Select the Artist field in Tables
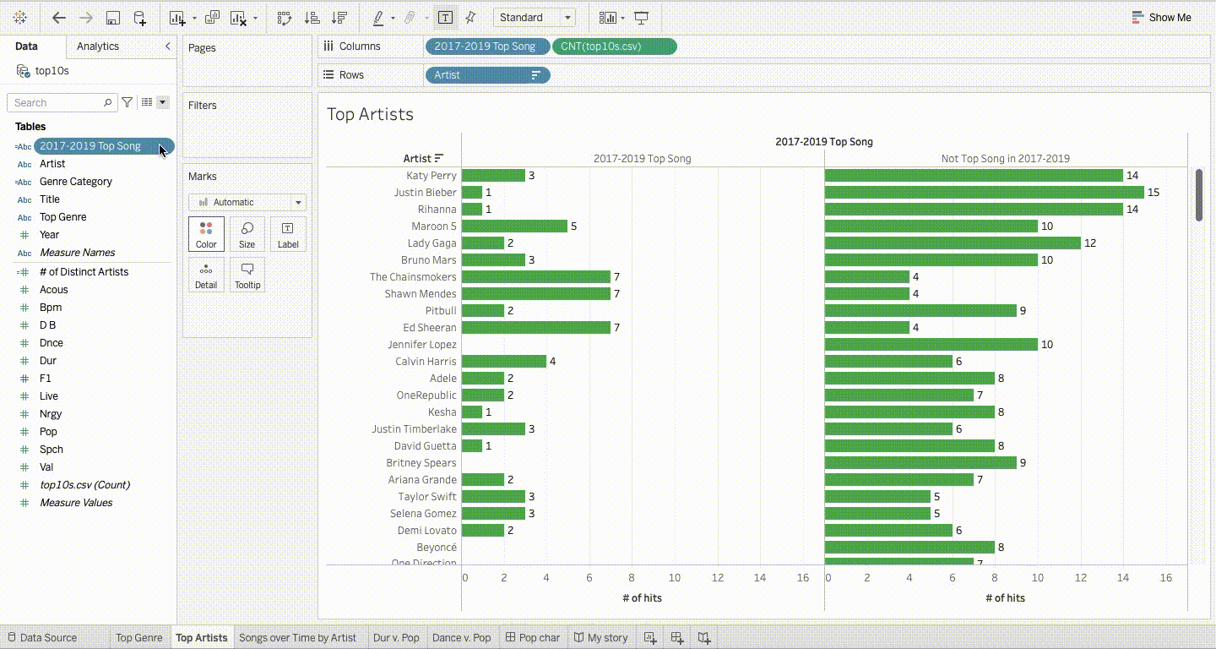1216x649 pixels. tap(52, 164)
